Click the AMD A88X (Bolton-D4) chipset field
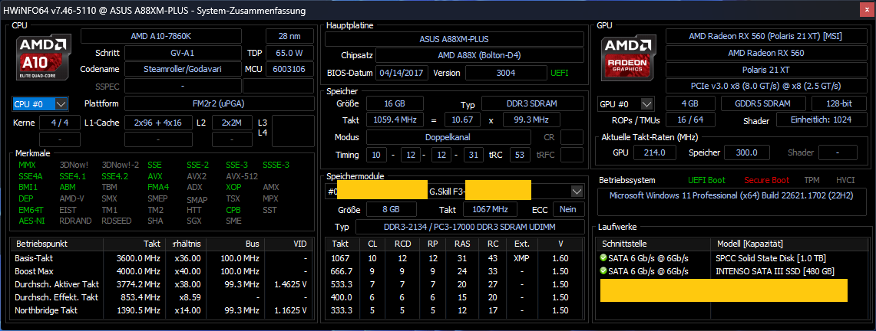876x331 pixels. point(480,56)
